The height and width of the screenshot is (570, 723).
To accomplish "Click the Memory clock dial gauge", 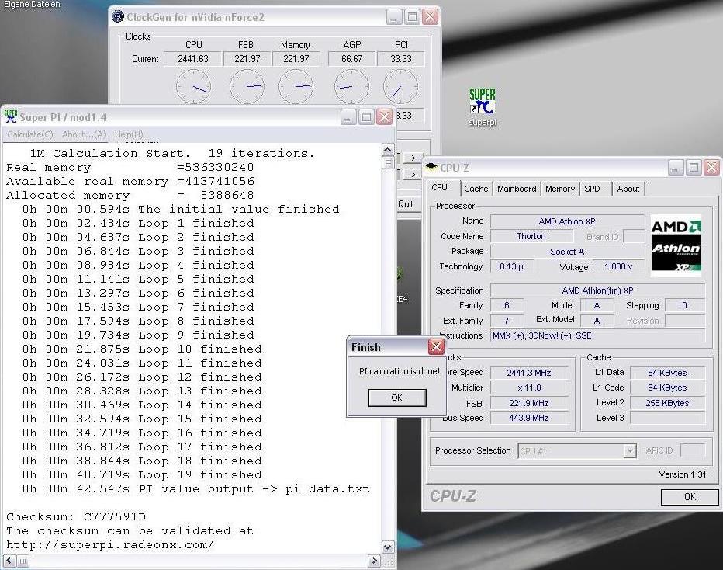I will [x=296, y=87].
